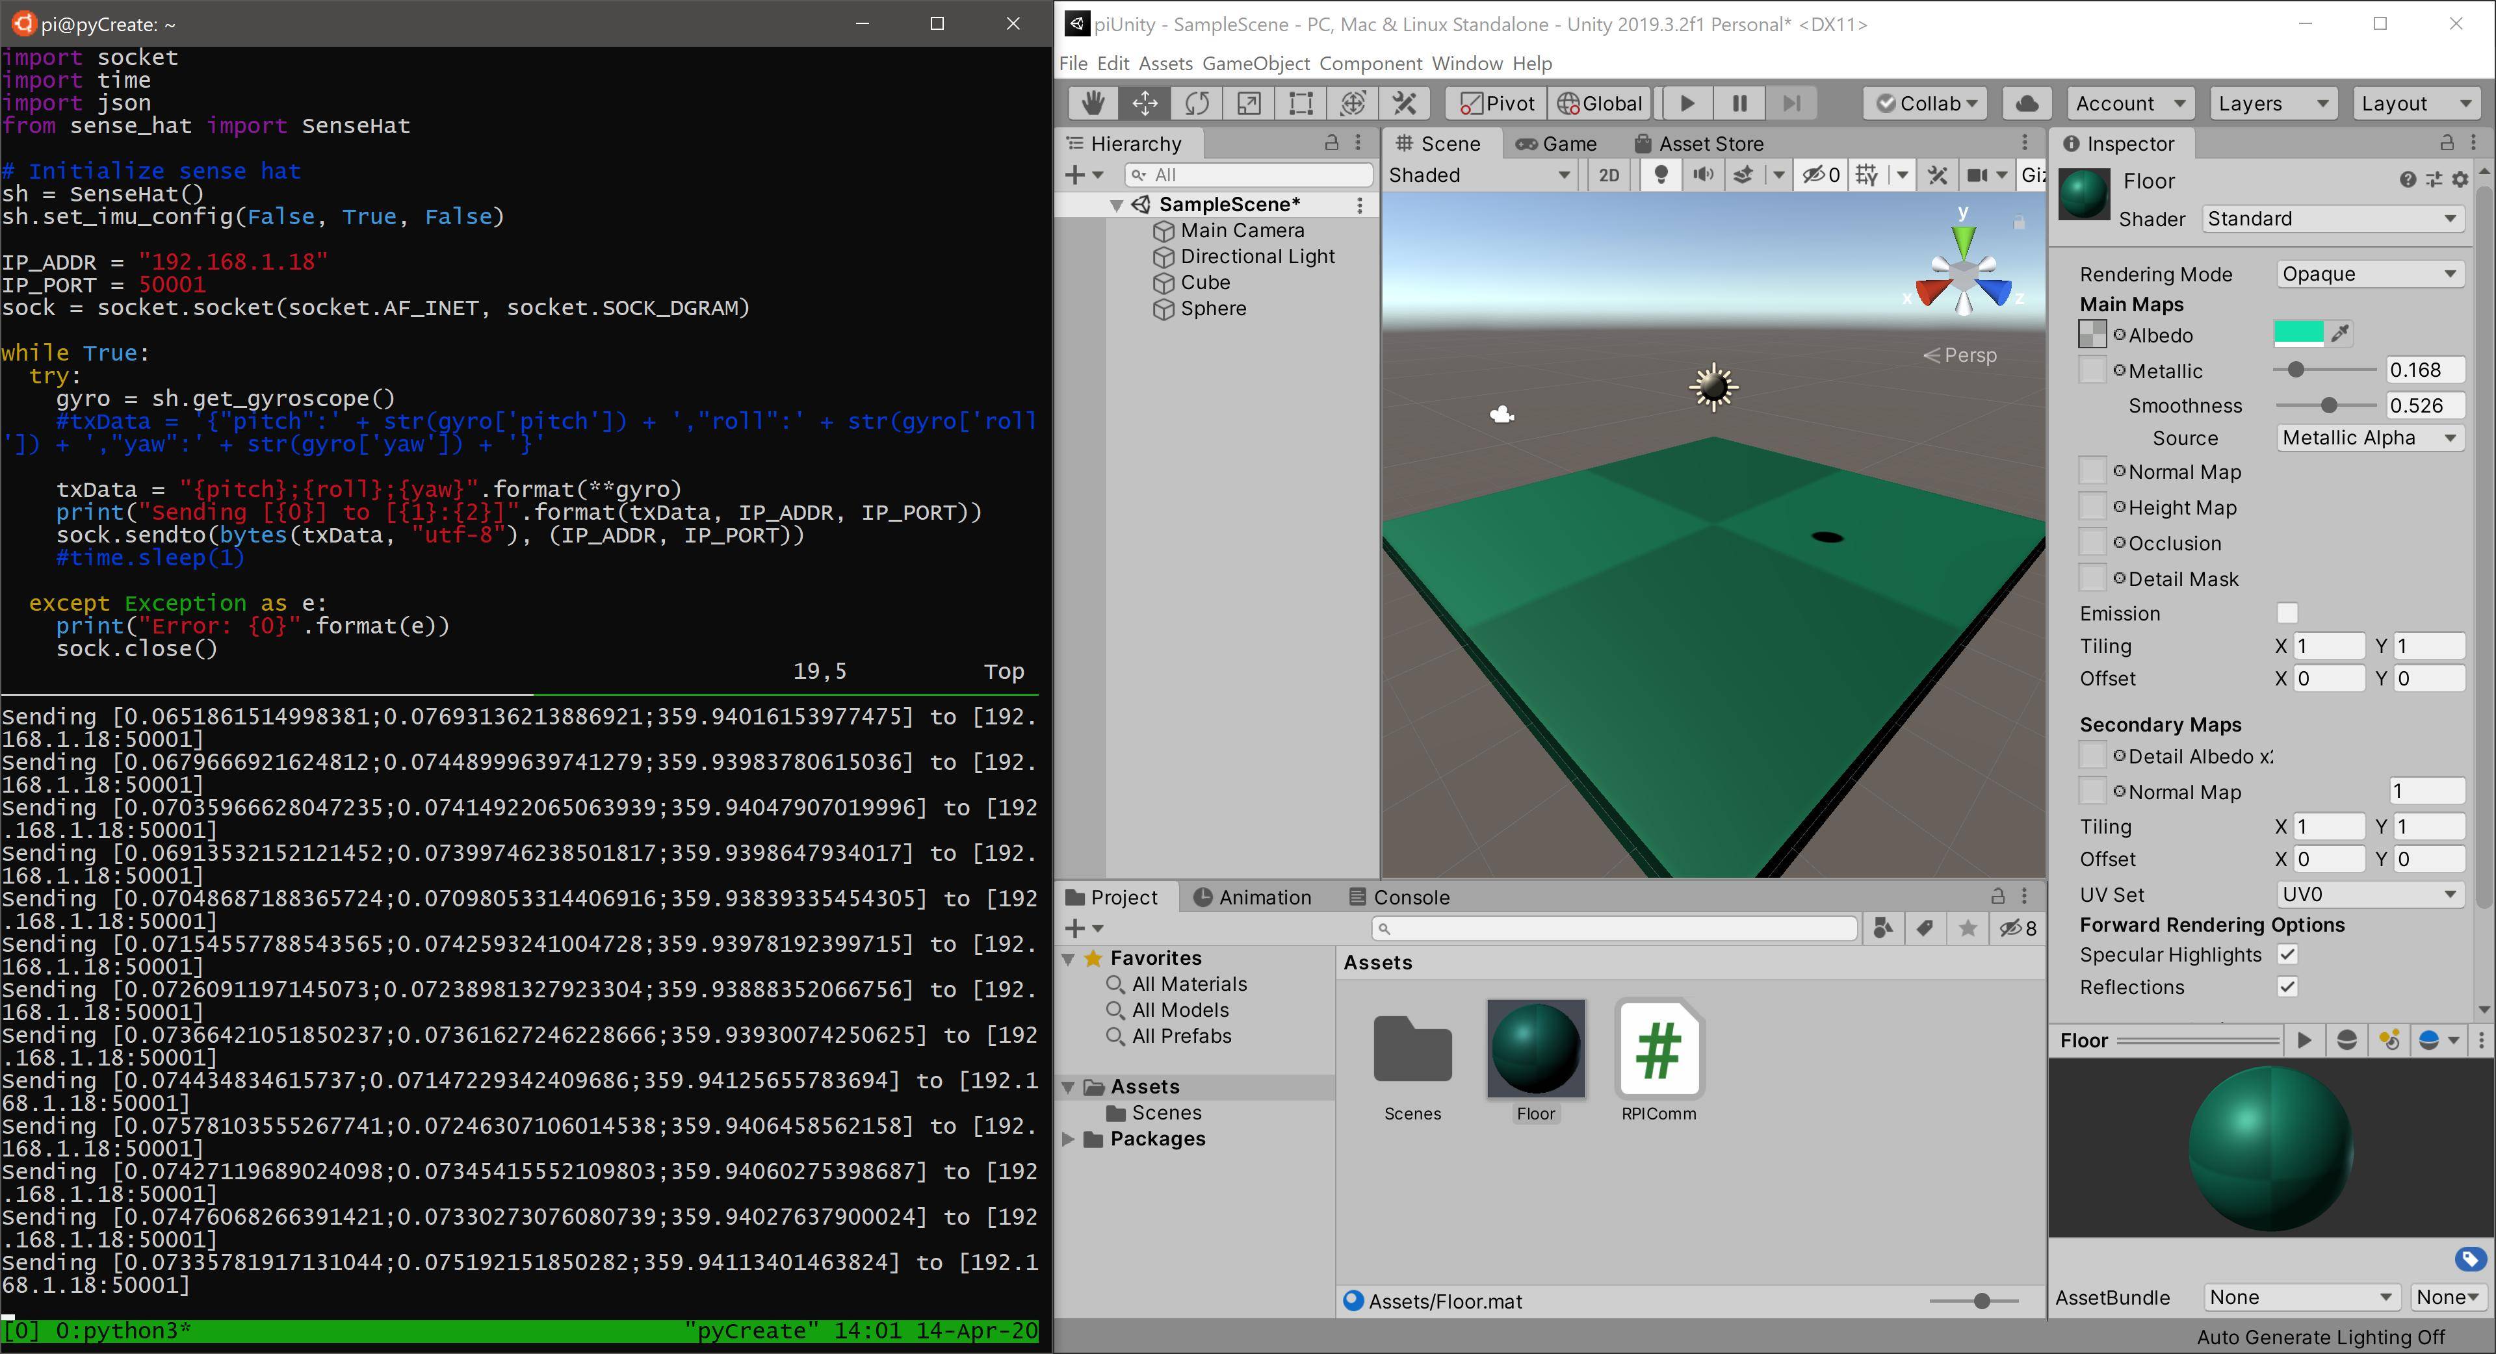Viewport: 2496px width, 1354px height.
Task: Open the Shaded draw mode dropdown
Action: [x=1479, y=175]
